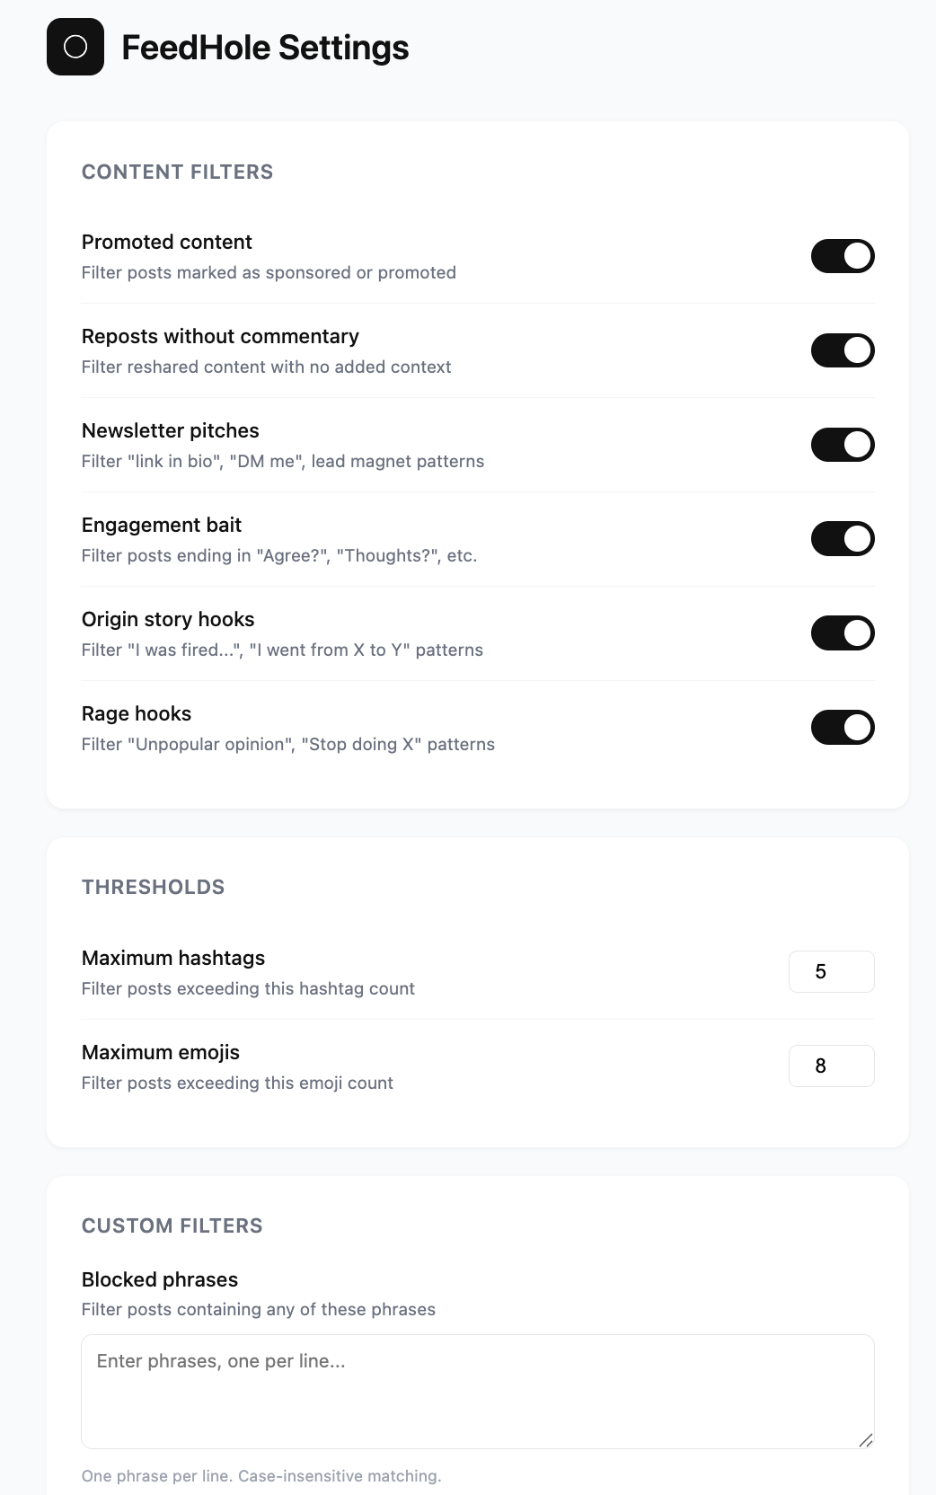Screen dimensions: 936x1495
Task: Disable the Promoted content filter
Action: pyautogui.click(x=842, y=256)
